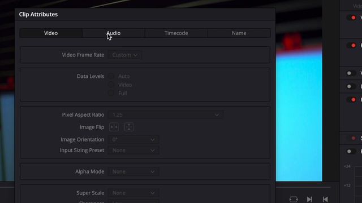Open the Timecode tab

[x=176, y=33]
